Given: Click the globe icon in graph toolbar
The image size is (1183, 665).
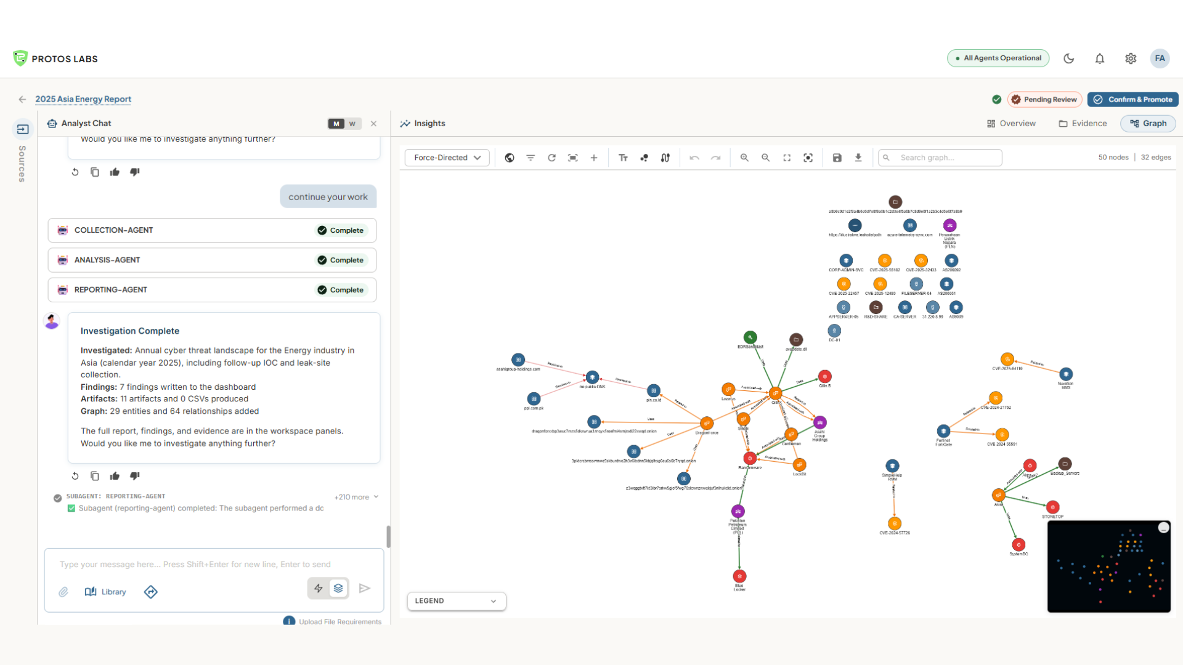Looking at the screenshot, I should pyautogui.click(x=510, y=158).
